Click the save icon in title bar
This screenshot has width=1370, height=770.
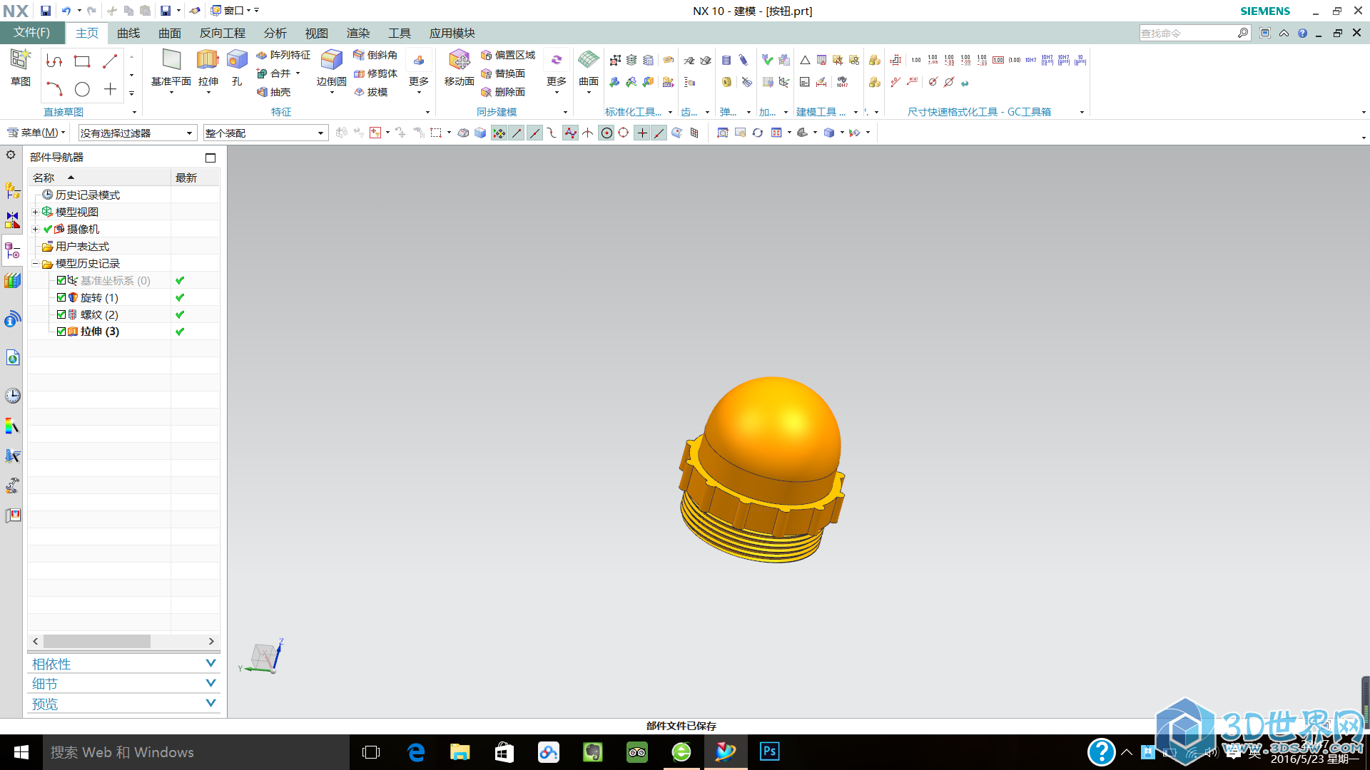[x=45, y=11]
